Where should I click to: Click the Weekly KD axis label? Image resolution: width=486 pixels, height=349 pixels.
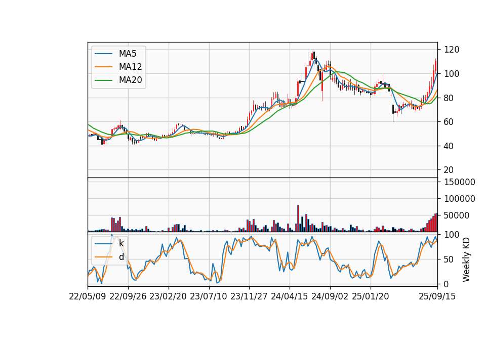tap(466, 259)
